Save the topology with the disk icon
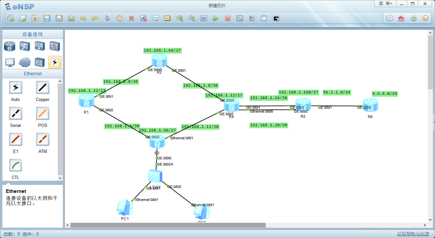Screen dimensions: 435x238 coord(47,18)
